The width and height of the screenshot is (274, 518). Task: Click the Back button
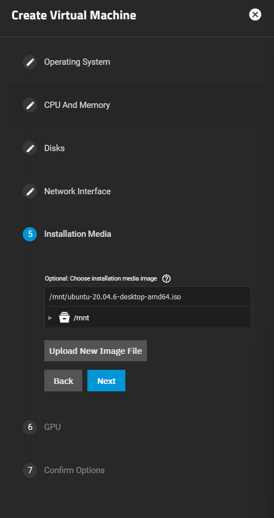pyautogui.click(x=63, y=381)
